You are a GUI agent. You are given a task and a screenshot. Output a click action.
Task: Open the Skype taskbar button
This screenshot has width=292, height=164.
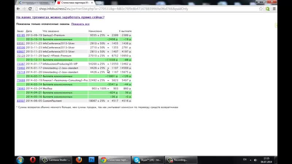(148, 160)
